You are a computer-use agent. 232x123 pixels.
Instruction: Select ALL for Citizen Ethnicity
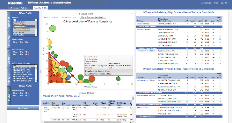coord(14,93)
